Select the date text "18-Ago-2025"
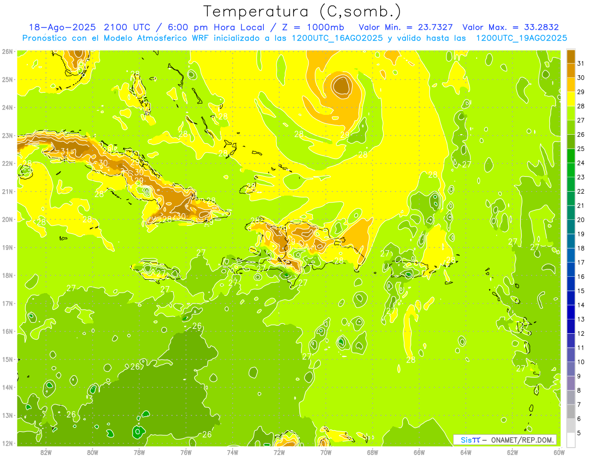594x459 pixels. click(x=62, y=28)
